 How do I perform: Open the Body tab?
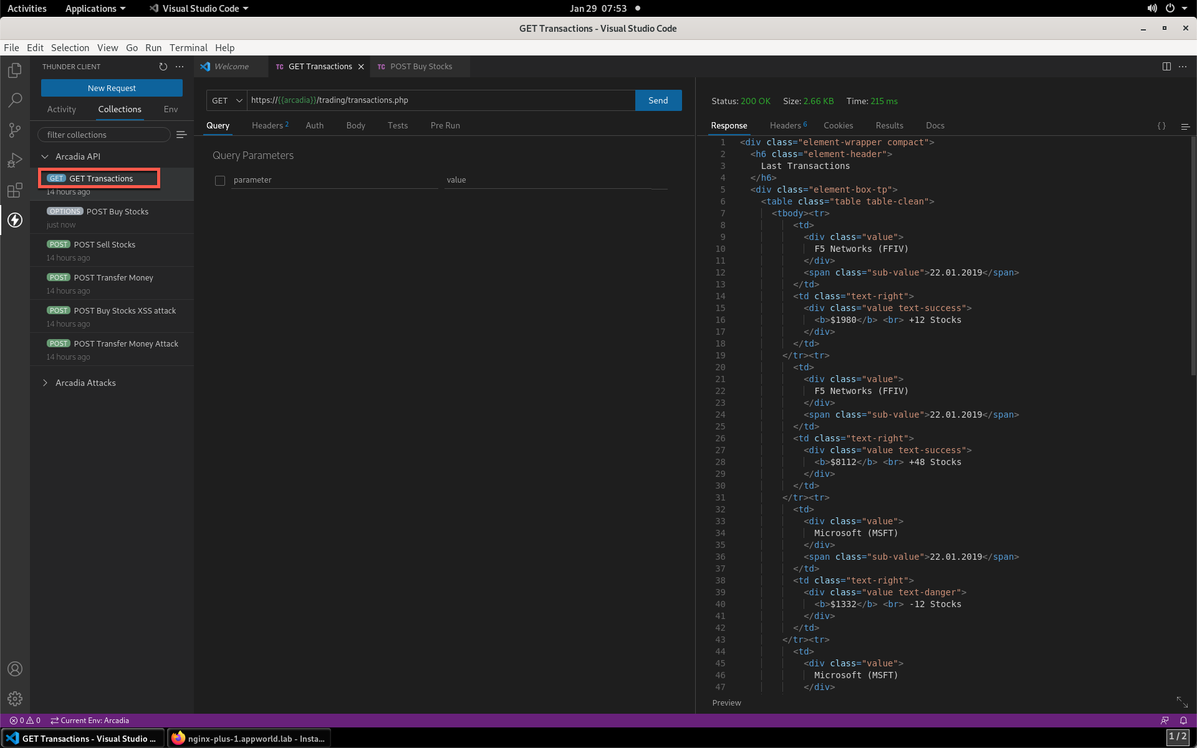pos(356,125)
